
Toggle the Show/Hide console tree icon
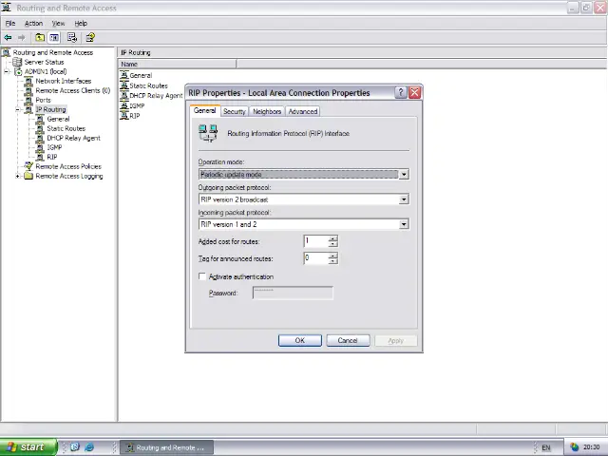click(x=54, y=38)
